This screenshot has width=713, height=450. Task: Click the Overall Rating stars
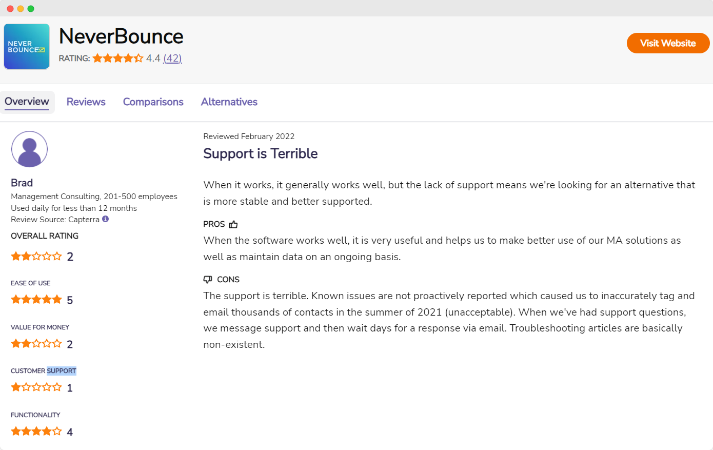[x=36, y=256]
